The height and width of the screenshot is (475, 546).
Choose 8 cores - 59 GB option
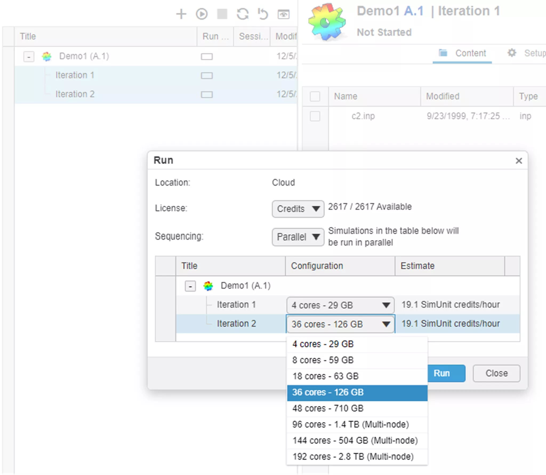(357, 360)
